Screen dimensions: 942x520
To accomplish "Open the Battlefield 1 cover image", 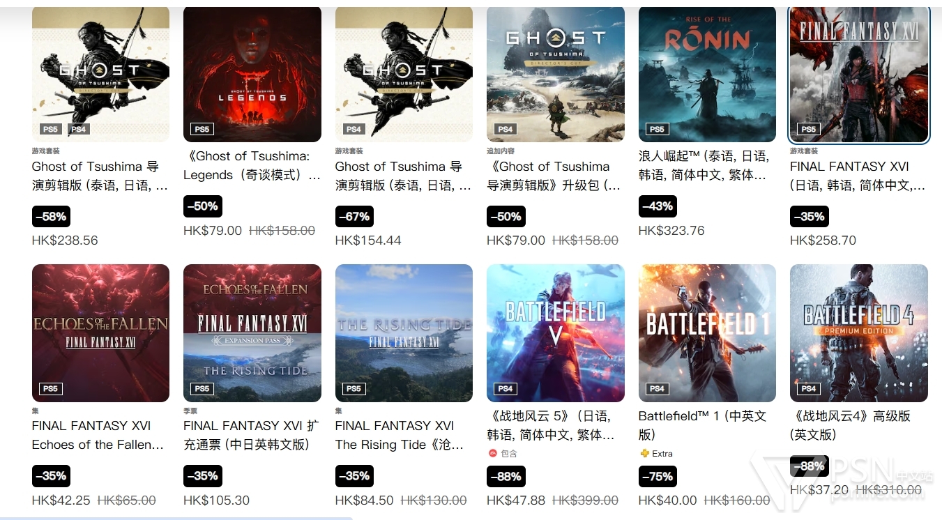I will pyautogui.click(x=707, y=333).
